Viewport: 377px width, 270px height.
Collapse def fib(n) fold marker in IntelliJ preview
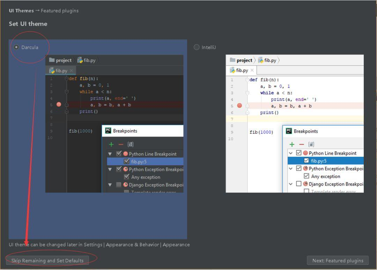click(x=247, y=80)
